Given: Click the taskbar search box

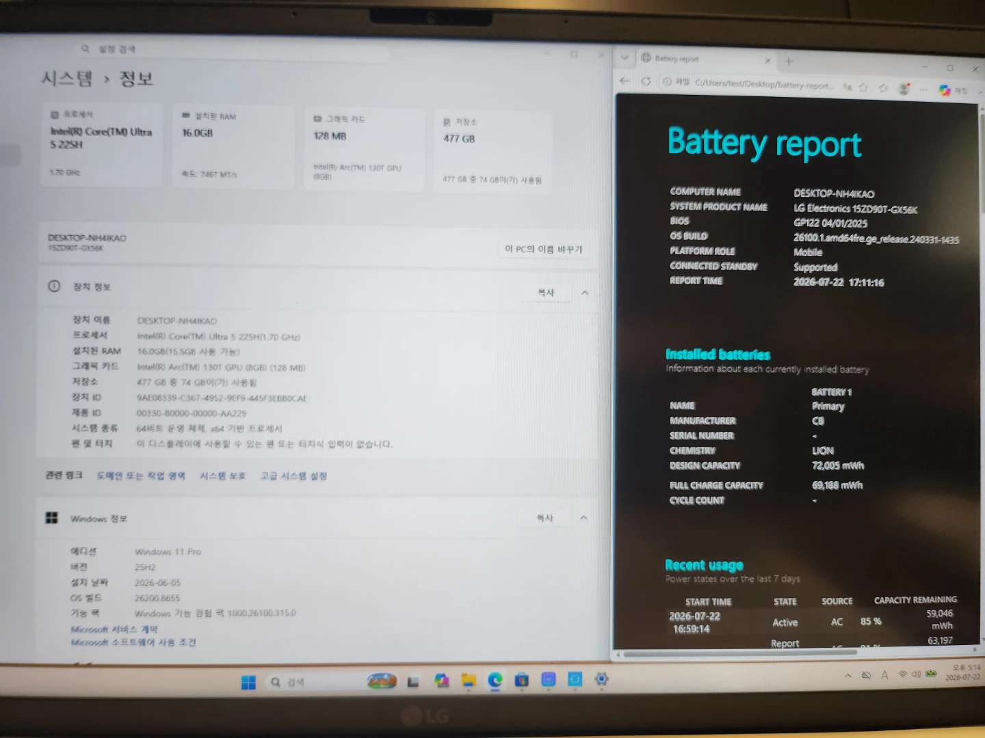Looking at the screenshot, I should point(332,682).
